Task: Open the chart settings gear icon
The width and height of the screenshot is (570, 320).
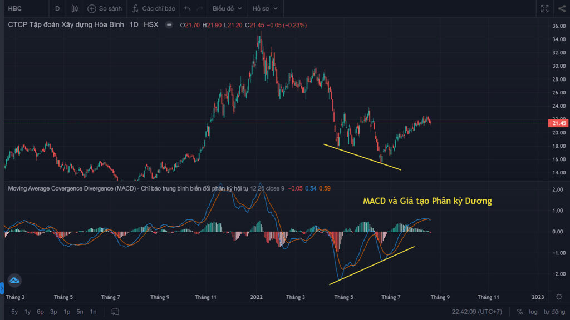Action: pyautogui.click(x=559, y=297)
